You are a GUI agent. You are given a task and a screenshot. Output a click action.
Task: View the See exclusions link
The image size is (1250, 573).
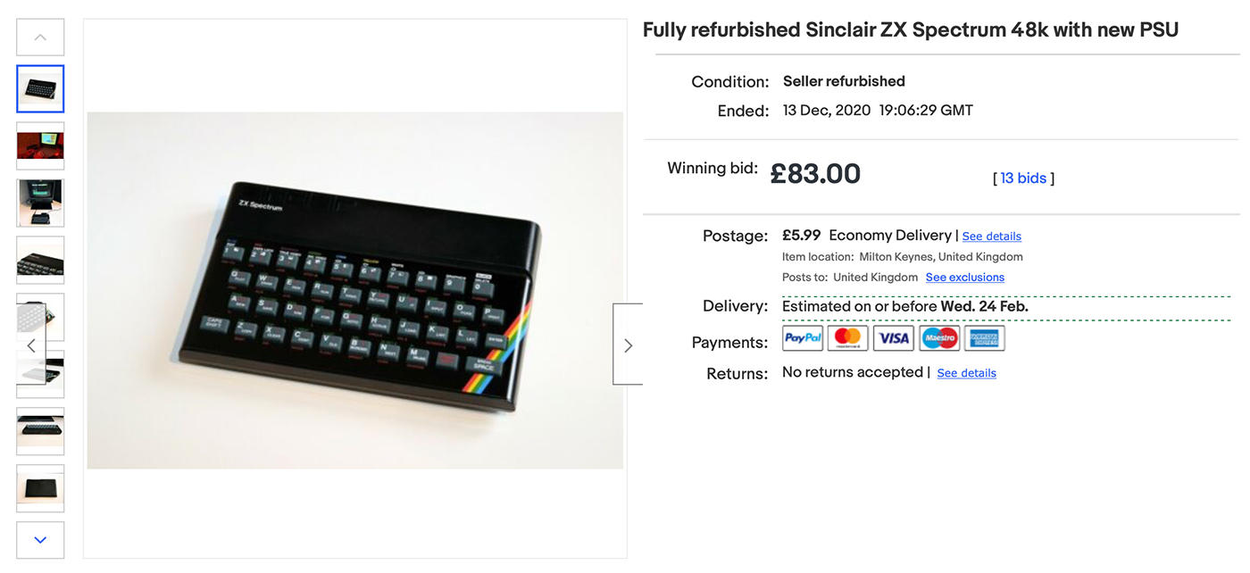point(964,278)
